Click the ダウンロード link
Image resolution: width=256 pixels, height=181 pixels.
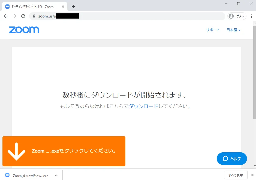click(143, 106)
